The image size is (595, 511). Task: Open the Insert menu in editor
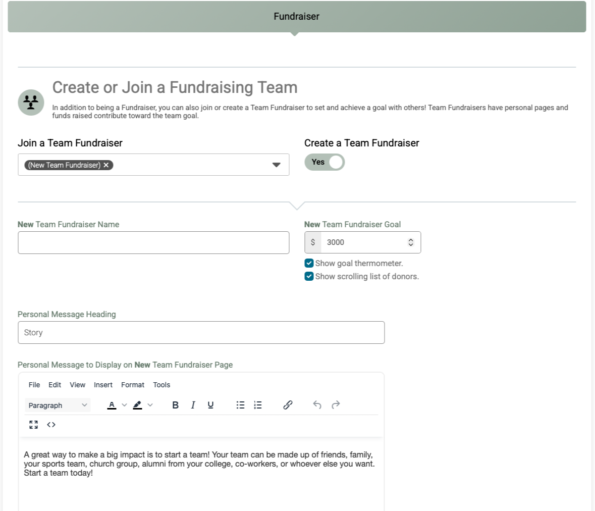[103, 385]
